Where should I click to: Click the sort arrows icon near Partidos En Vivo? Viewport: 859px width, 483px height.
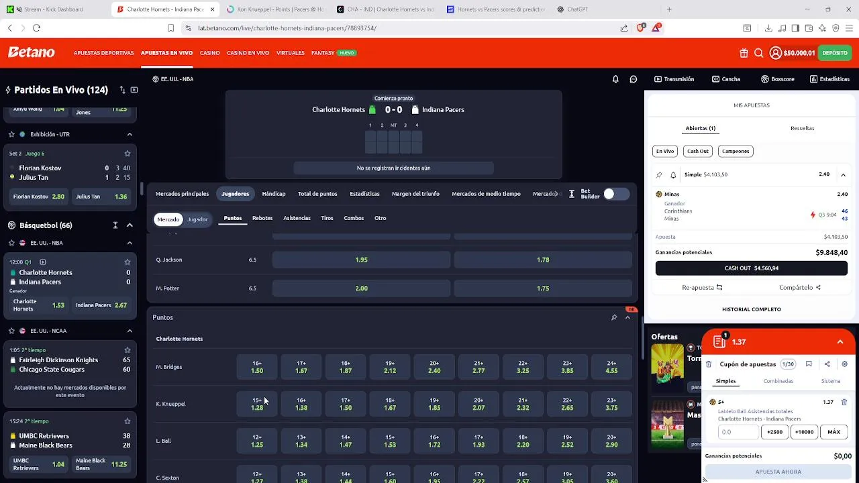click(122, 90)
